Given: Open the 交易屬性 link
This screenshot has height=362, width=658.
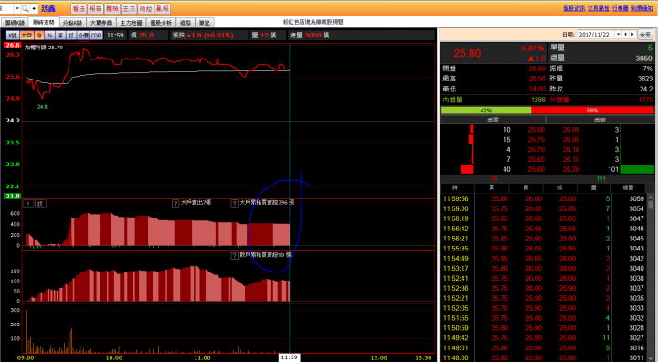Looking at the screenshot, I should click(x=599, y=8).
